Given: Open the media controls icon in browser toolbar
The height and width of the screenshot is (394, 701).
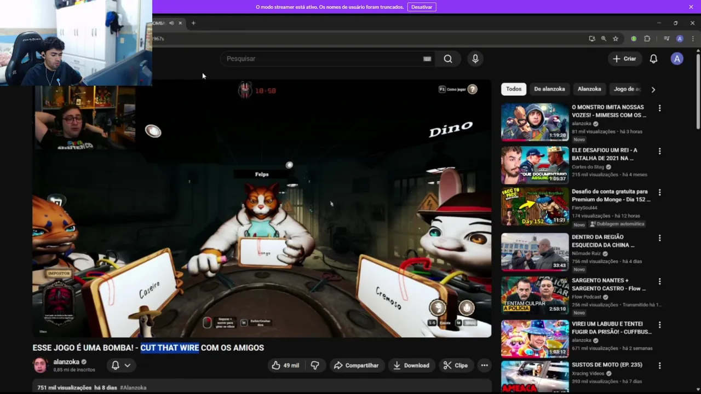Looking at the screenshot, I should pos(666,39).
